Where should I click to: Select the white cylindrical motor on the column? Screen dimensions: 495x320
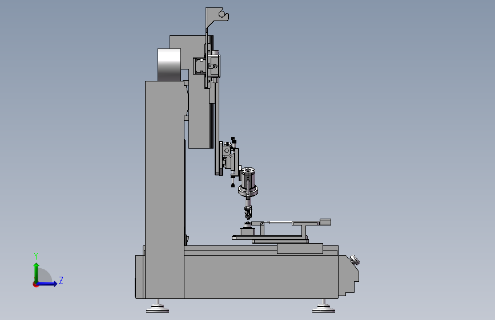[169, 64]
